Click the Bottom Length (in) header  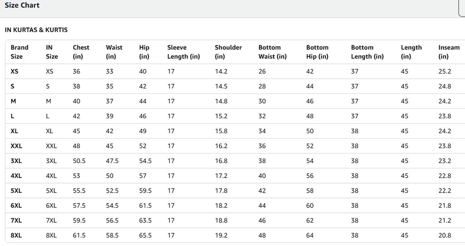pyautogui.click(x=367, y=52)
